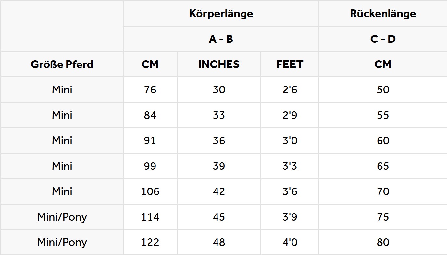
Task: Click the FEET subheader cell
Action: click(x=290, y=64)
